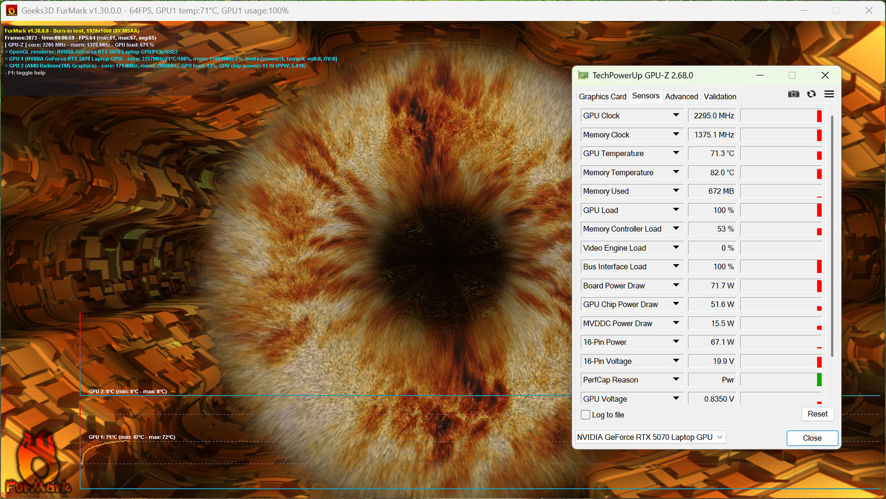
Task: Go to the Validation tab
Action: click(x=720, y=96)
